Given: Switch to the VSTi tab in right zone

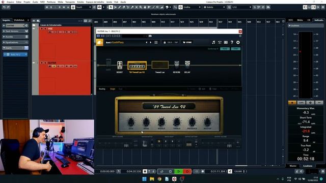Looking at the screenshot, I should pos(291,20).
